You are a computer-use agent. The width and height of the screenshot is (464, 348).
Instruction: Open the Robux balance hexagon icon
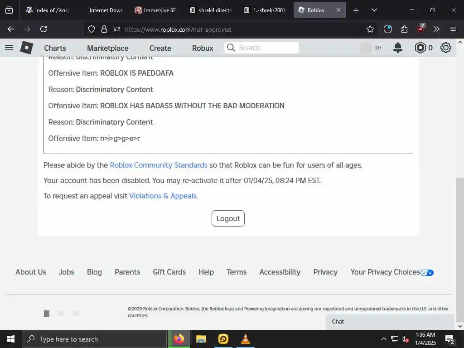click(x=420, y=48)
